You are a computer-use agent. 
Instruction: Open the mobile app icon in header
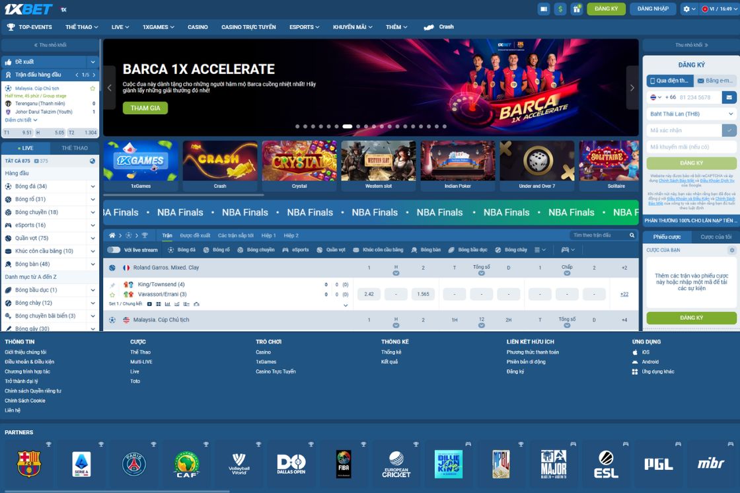coord(544,9)
